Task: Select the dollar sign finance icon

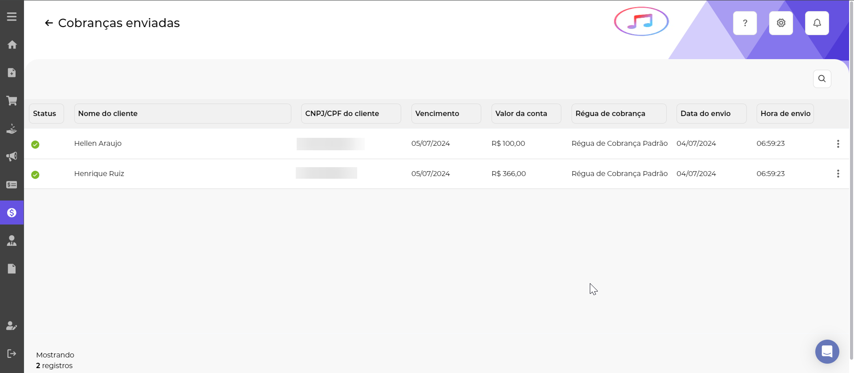Action: 12,213
